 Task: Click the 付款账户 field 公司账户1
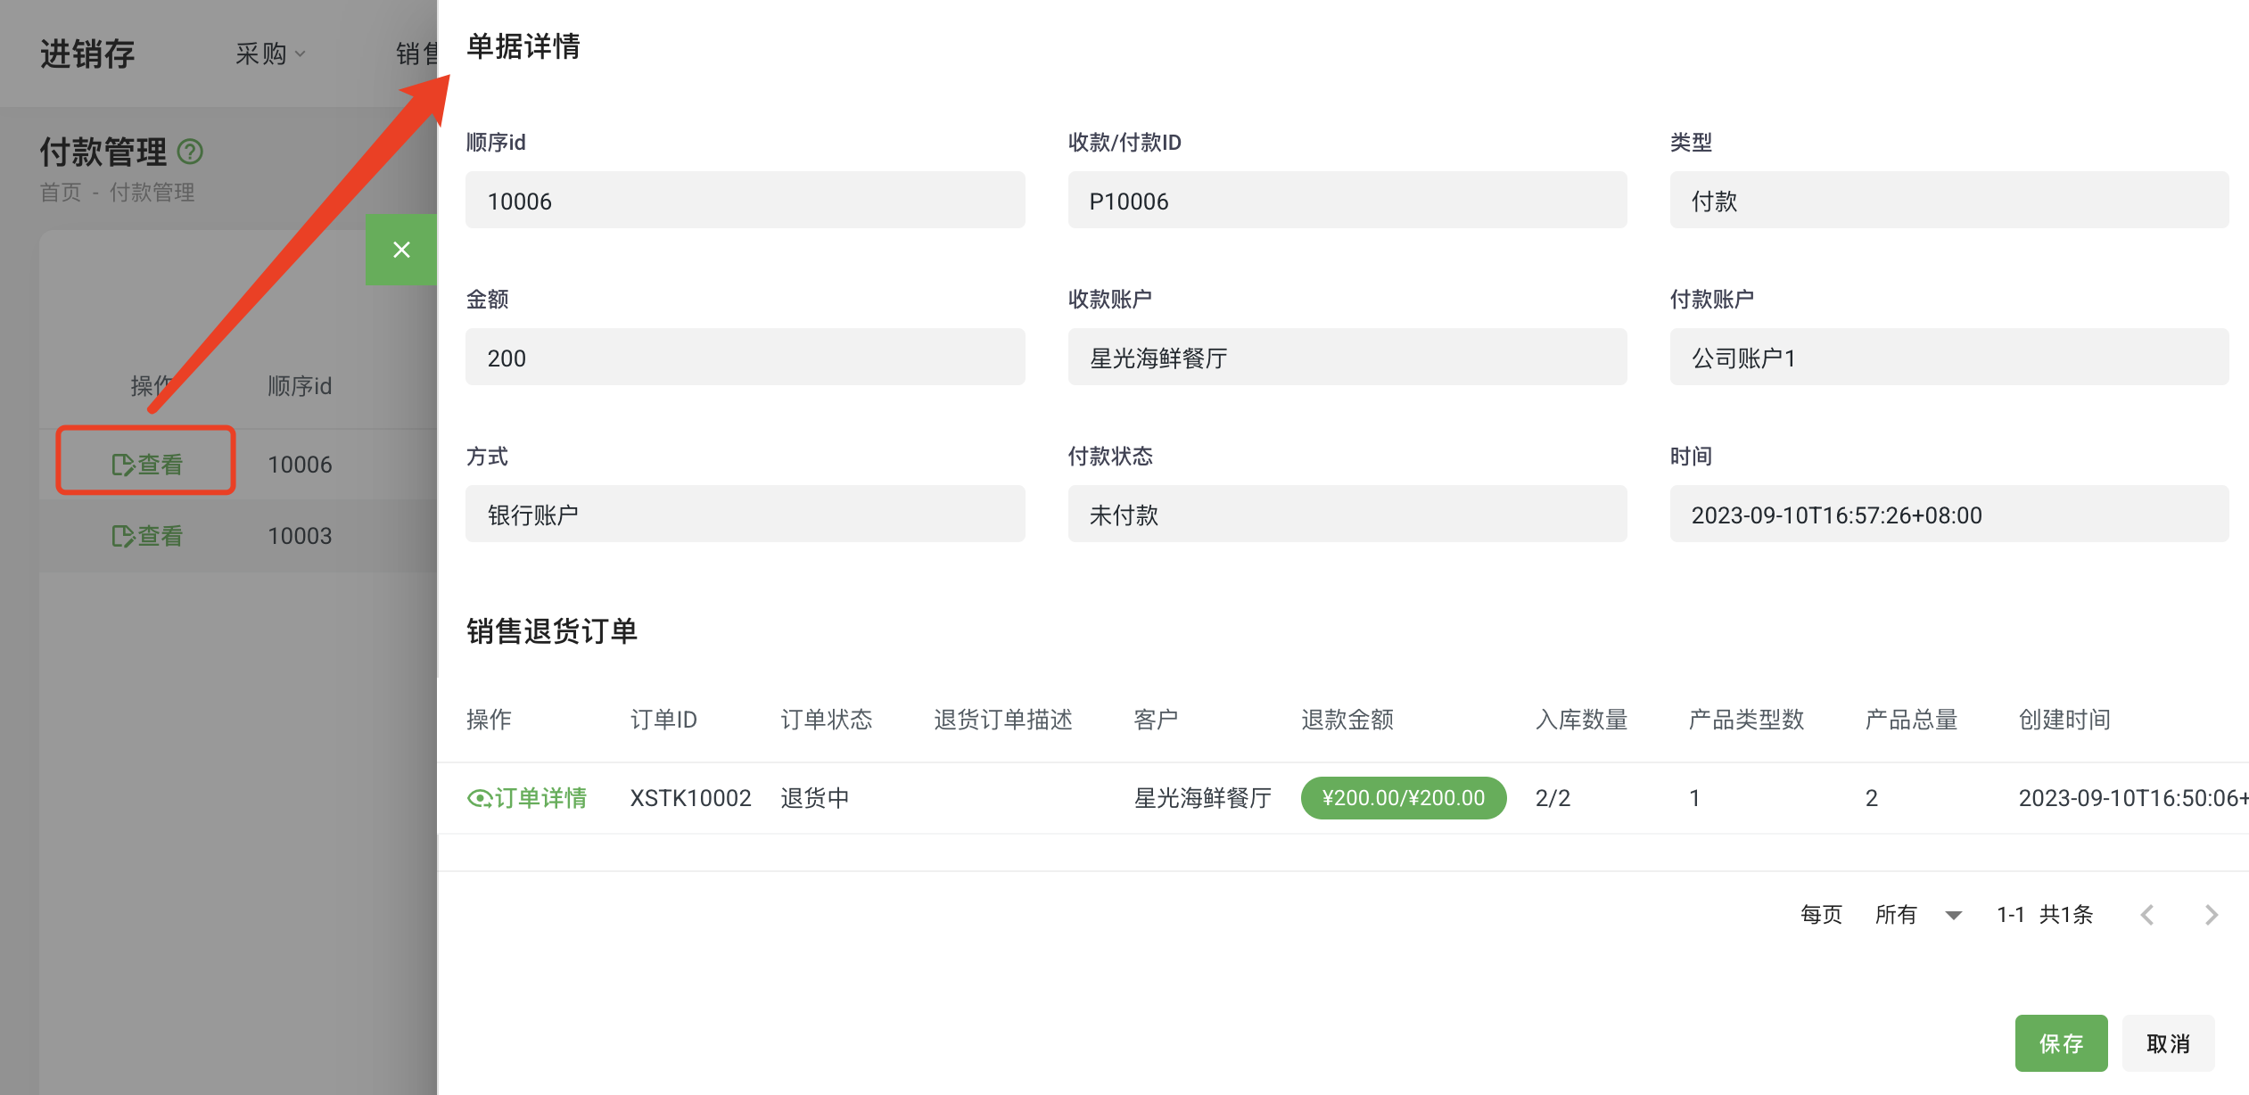pos(1948,357)
